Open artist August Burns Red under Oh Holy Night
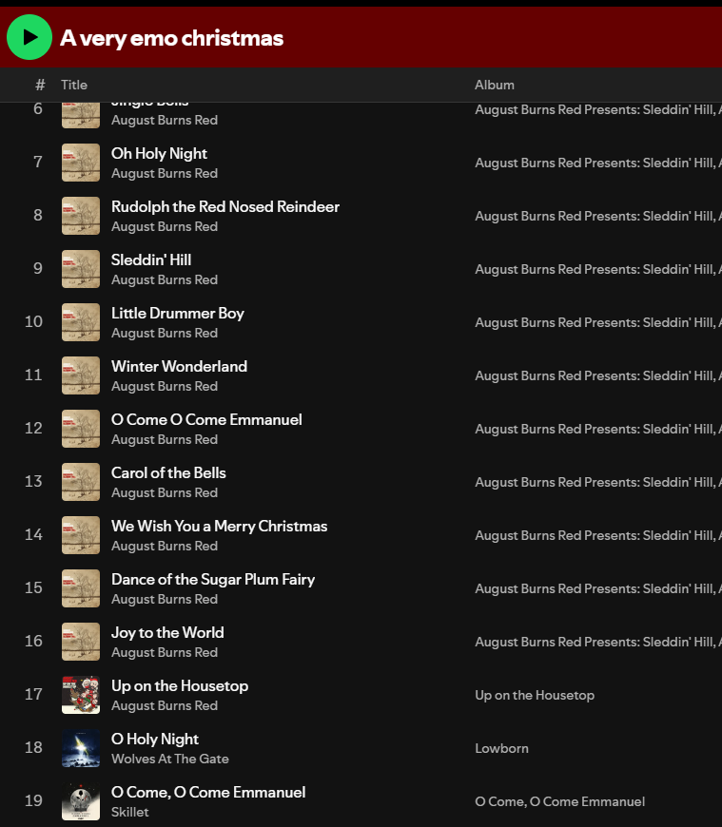This screenshot has width=722, height=827. click(165, 174)
